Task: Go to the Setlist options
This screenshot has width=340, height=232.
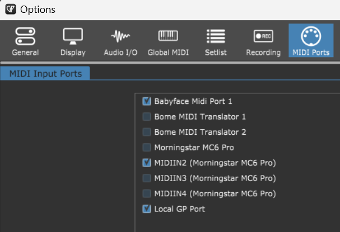Action: coord(215,42)
